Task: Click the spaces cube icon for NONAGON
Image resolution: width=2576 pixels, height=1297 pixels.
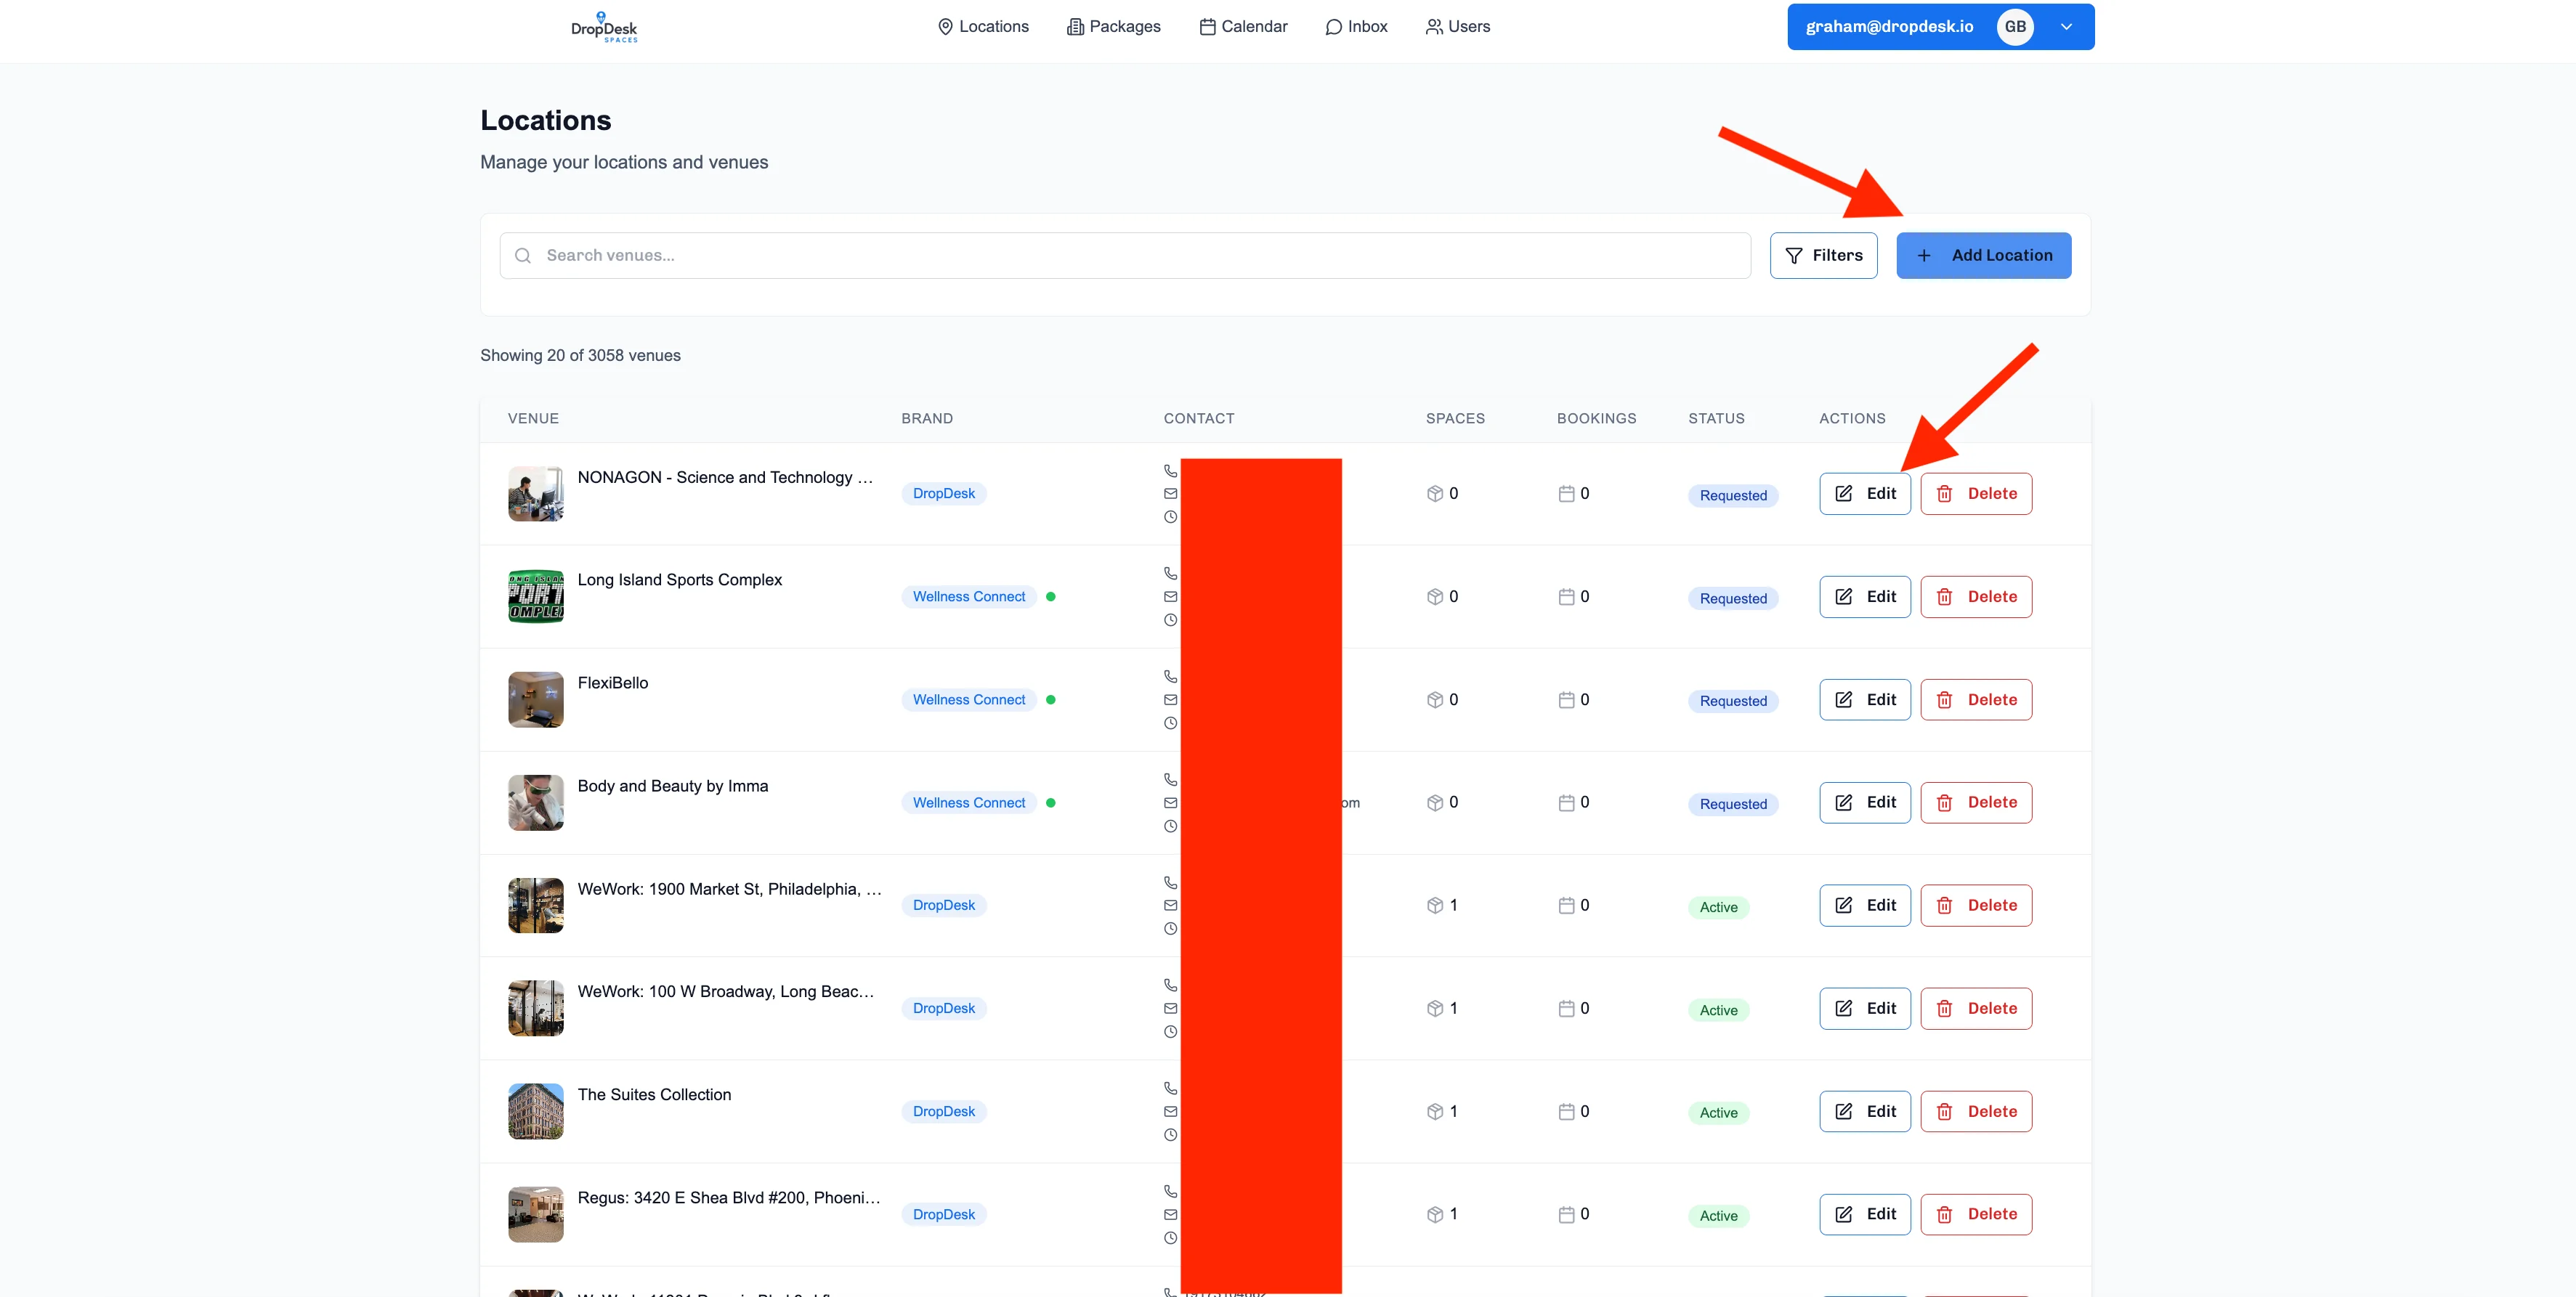Action: [1435, 494]
